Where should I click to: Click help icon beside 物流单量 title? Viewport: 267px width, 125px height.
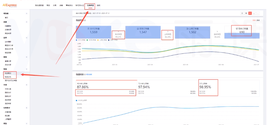[85, 20]
